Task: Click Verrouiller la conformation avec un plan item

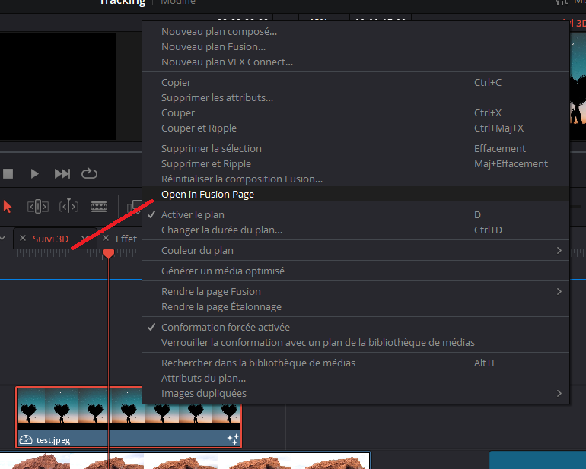Action: [355, 343]
